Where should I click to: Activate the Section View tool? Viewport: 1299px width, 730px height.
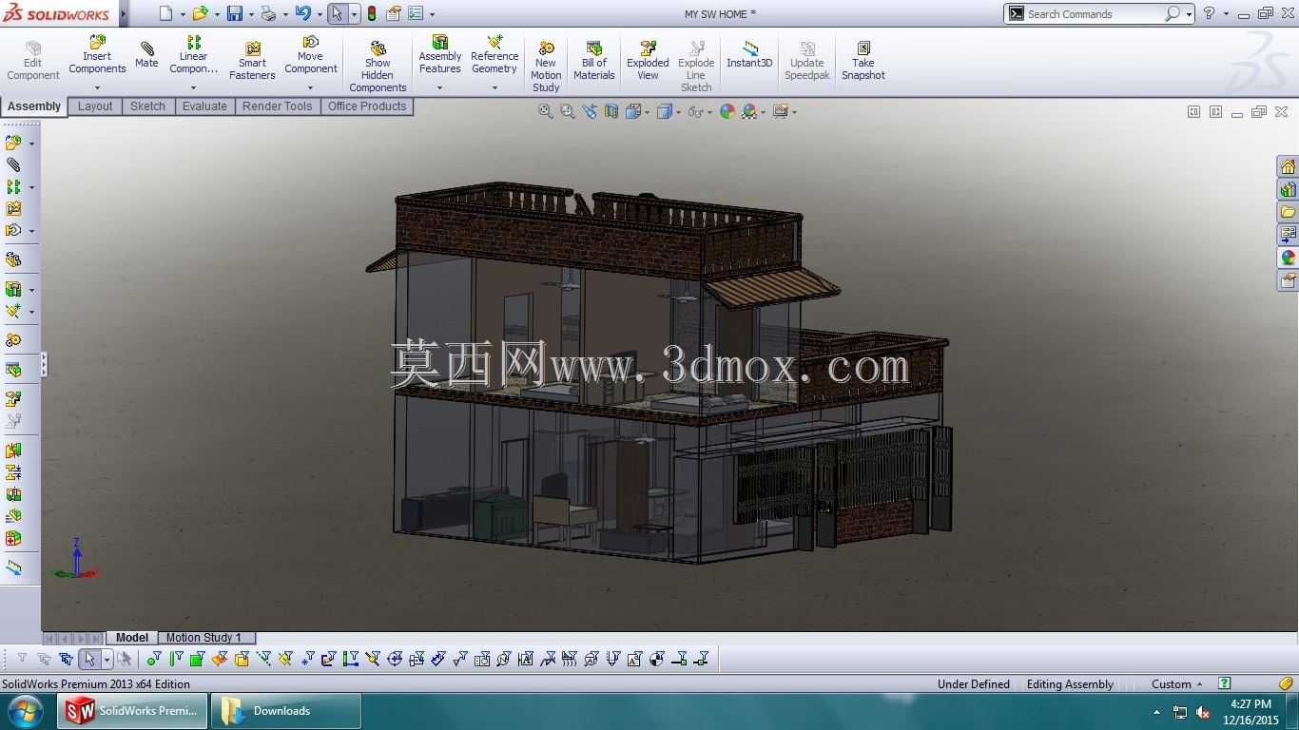click(611, 111)
